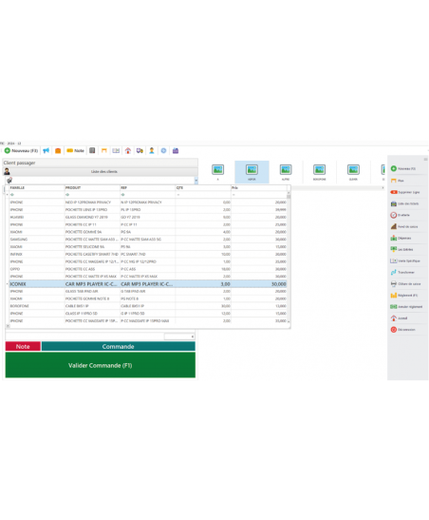Viewport: 429px width, 520px height.
Task: Sort by Prix column header
Action: tap(259, 187)
